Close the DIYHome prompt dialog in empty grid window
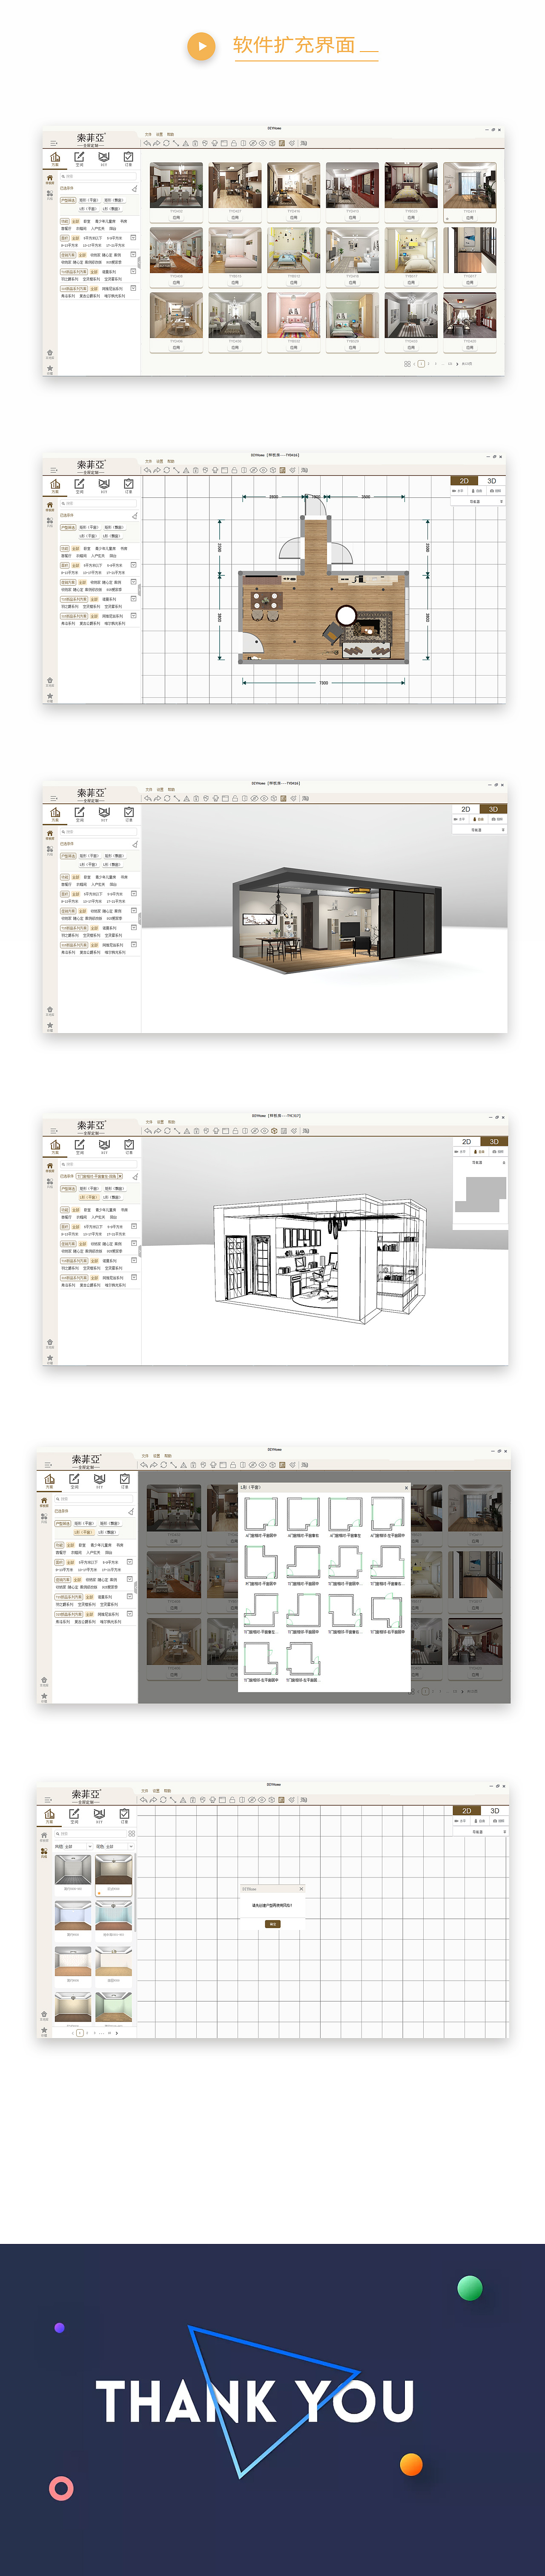The image size is (545, 2576). pyautogui.click(x=301, y=1889)
